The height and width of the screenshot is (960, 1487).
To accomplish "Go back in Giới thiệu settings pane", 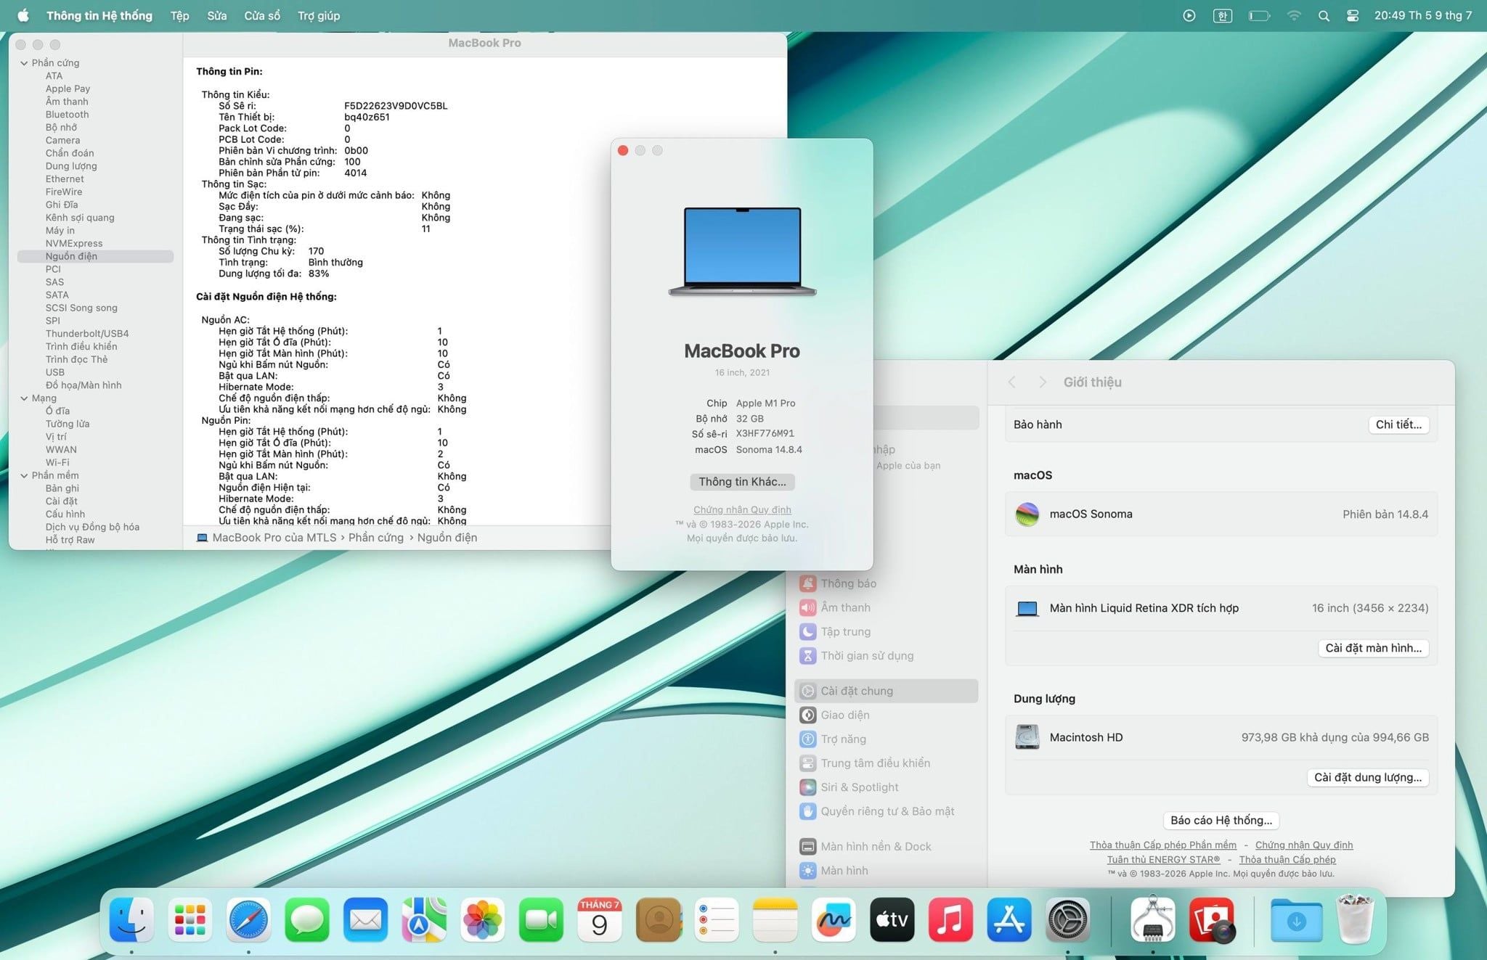I will click(x=1011, y=382).
